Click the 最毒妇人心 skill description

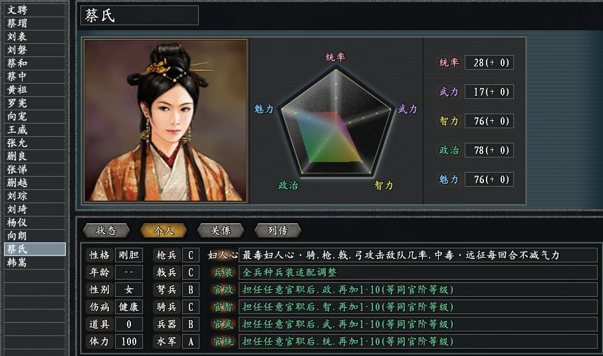pos(418,255)
